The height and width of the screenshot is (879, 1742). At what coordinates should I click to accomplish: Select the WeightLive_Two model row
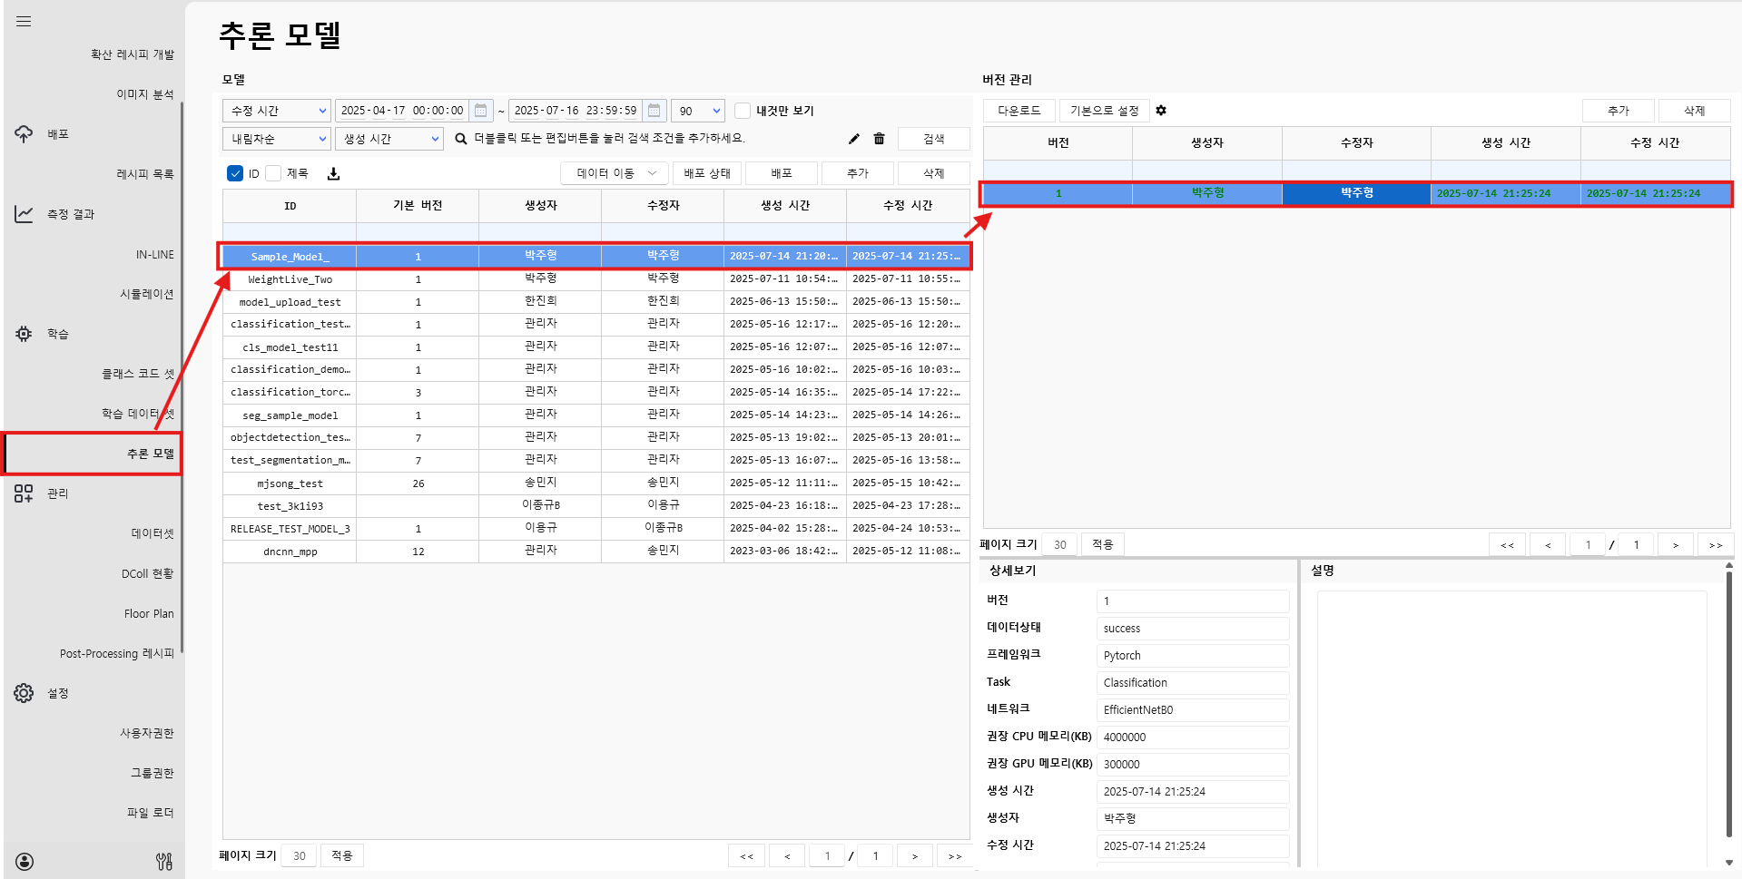tap(290, 279)
